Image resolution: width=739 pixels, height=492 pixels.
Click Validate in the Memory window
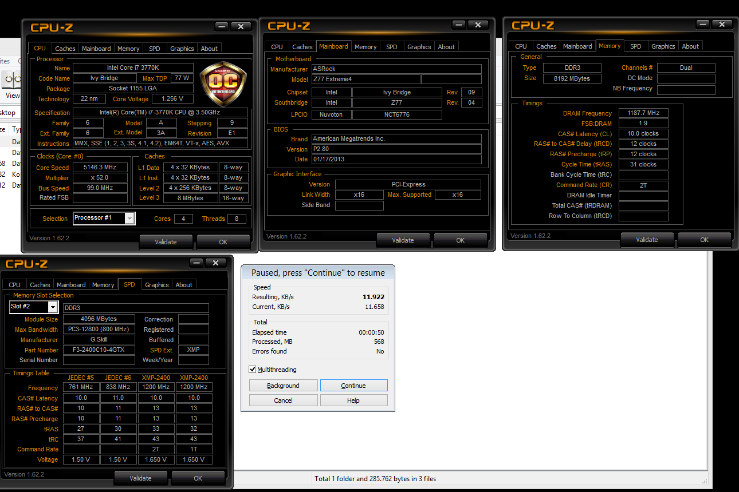[x=647, y=240]
